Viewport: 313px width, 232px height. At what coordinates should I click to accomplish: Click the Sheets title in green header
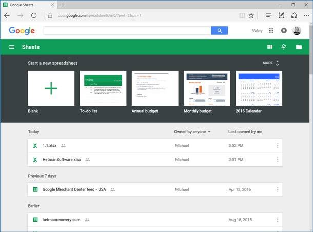click(31, 47)
